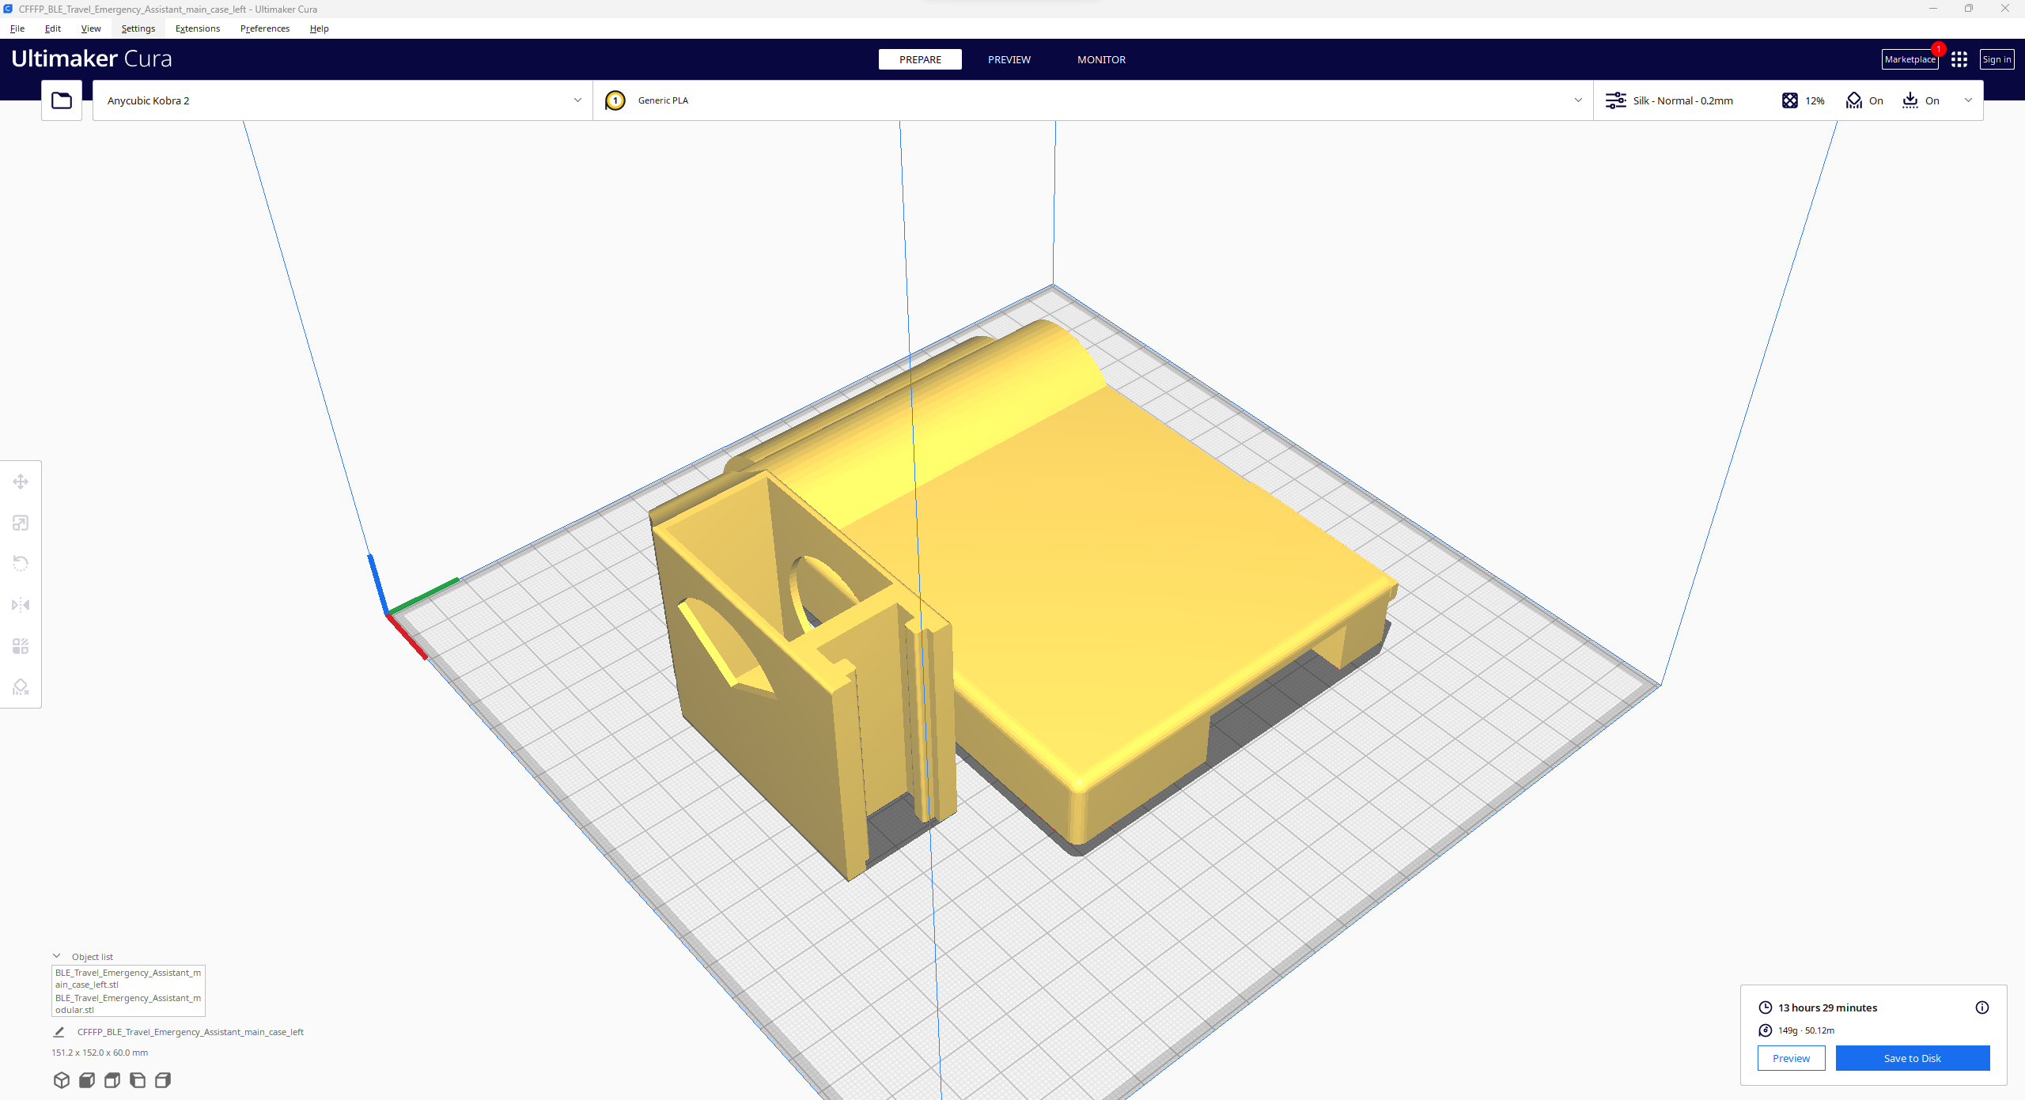Switch to the PREVIEW tab
Screen dimensions: 2025x1100
1009,59
